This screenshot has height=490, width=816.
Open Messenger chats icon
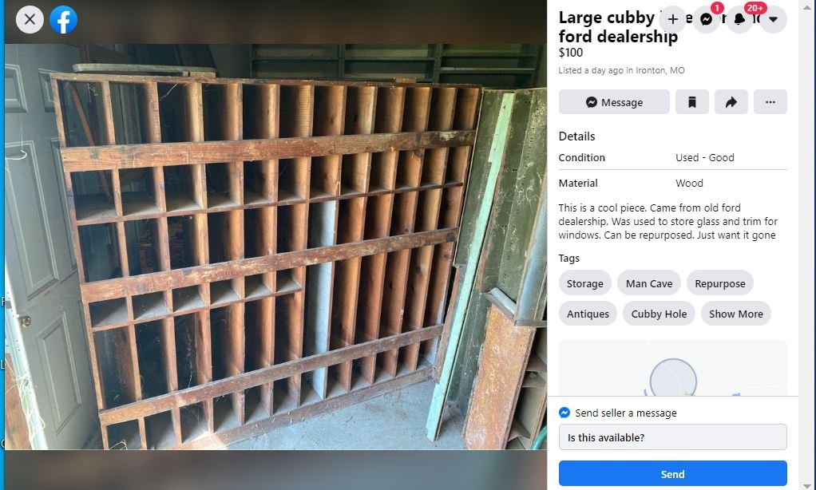pos(706,19)
